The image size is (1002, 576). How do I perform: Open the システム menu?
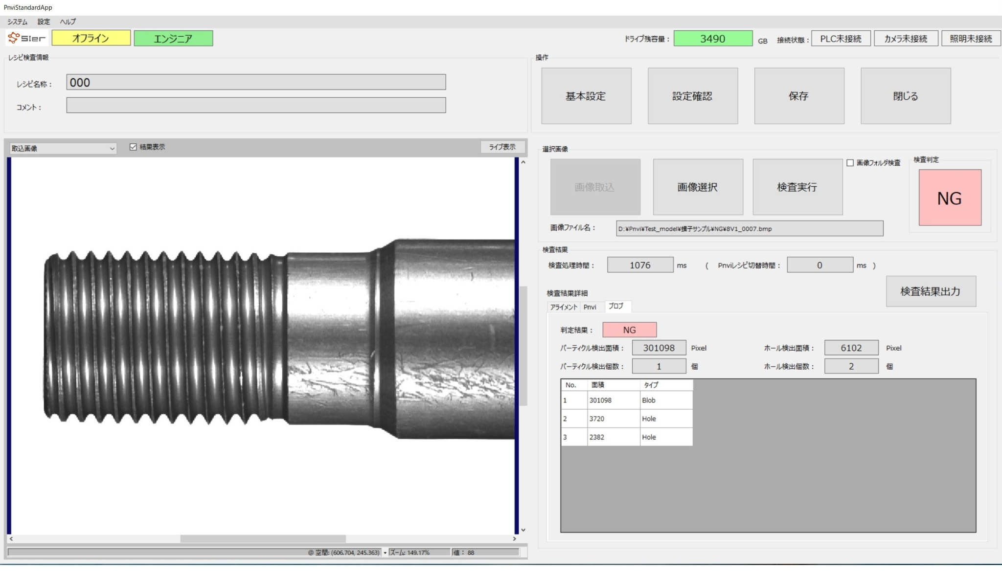click(x=17, y=22)
